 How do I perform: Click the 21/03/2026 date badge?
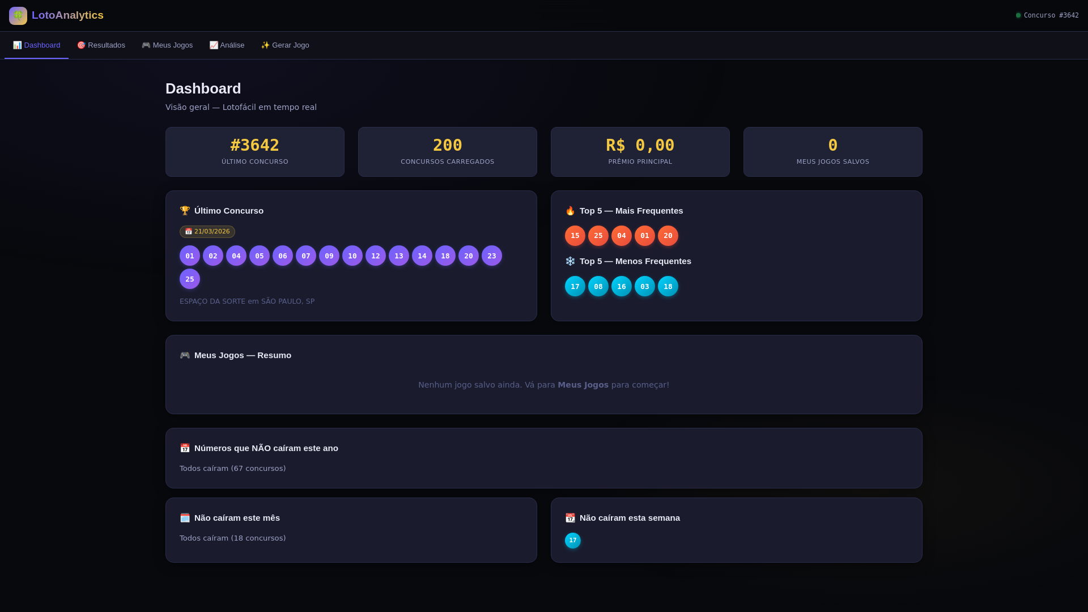click(x=207, y=232)
